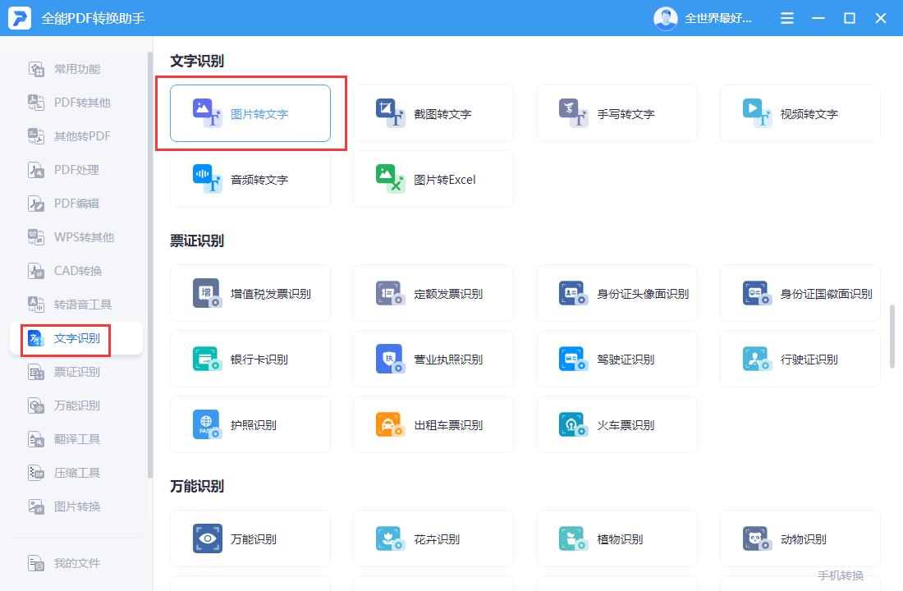Select the 截图转文字 screenshot-to-text tool
The image size is (903, 591).
[433, 113]
